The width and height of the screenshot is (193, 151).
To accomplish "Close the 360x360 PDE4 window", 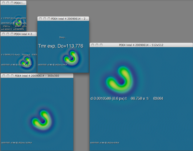I will point(4,76).
